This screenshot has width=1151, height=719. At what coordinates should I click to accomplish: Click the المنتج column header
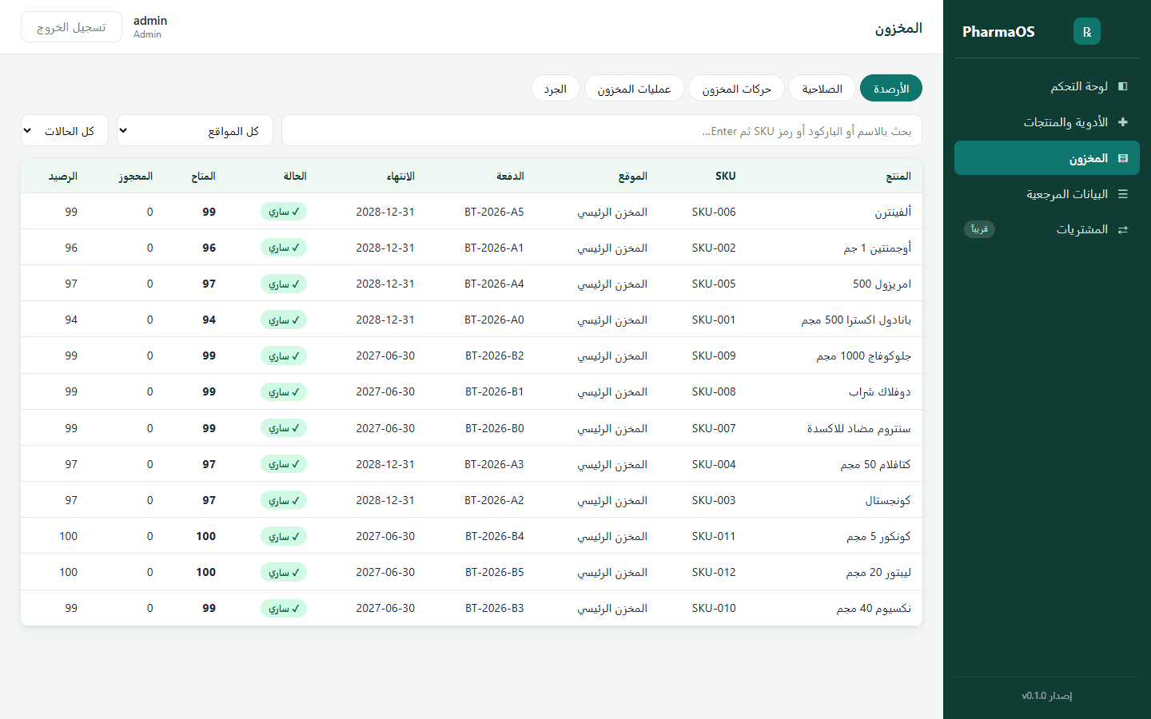pyautogui.click(x=898, y=177)
